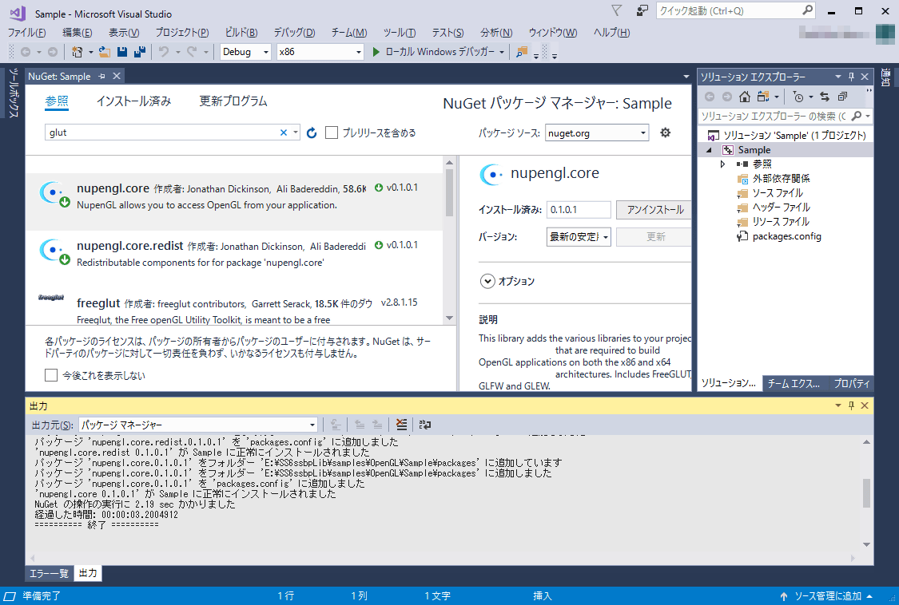This screenshot has width=899, height=605.
Task: Close the NuGet: Sample tab
Action: click(117, 76)
